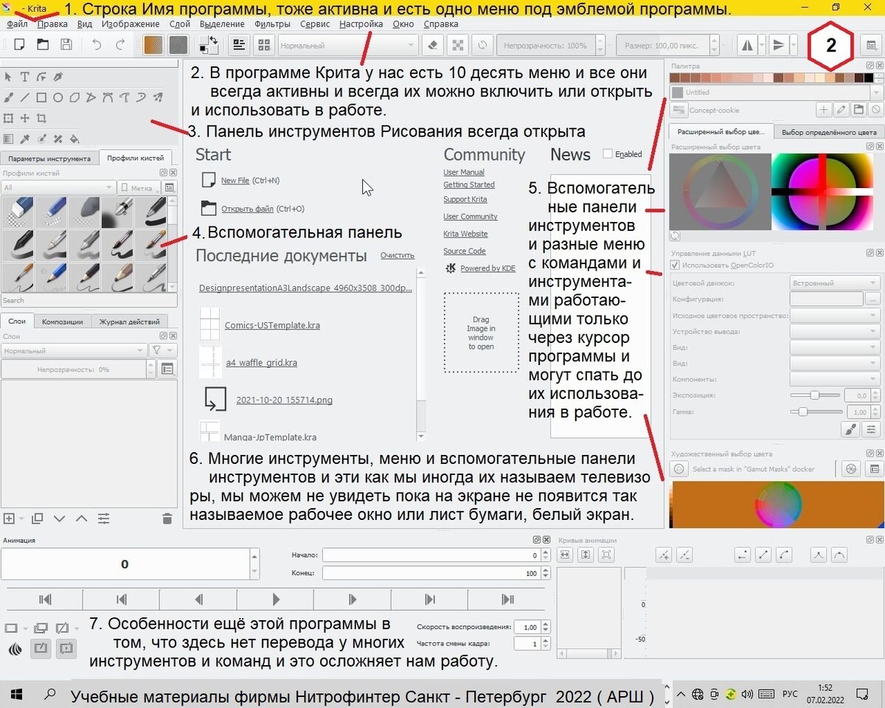The width and height of the screenshot is (885, 708).
Task: Click the foreground/background color swap icon
Action: [214, 38]
